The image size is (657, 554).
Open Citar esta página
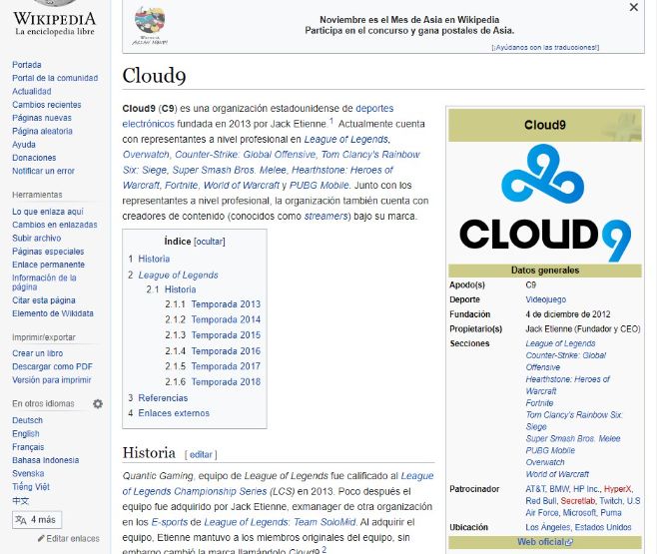click(44, 300)
